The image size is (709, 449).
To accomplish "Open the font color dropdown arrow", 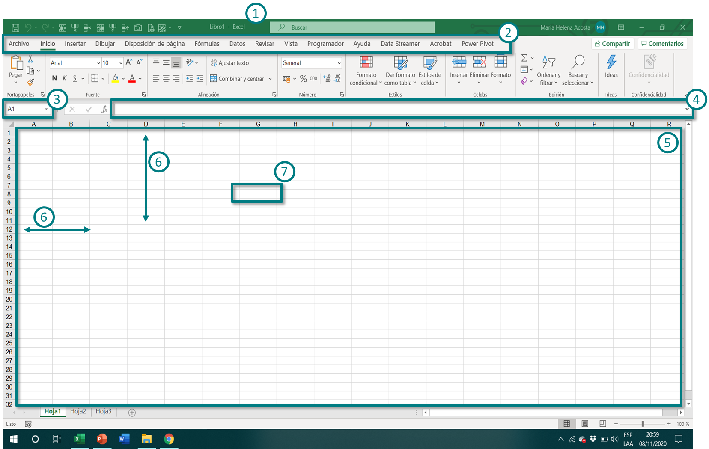I will coord(140,79).
